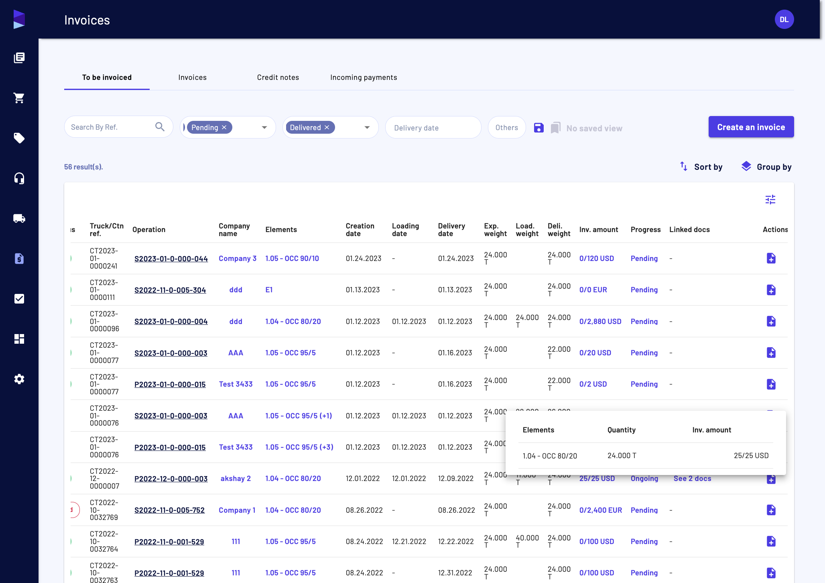Expand the Delivered status dropdown arrow
Image resolution: width=825 pixels, height=583 pixels.
(367, 127)
